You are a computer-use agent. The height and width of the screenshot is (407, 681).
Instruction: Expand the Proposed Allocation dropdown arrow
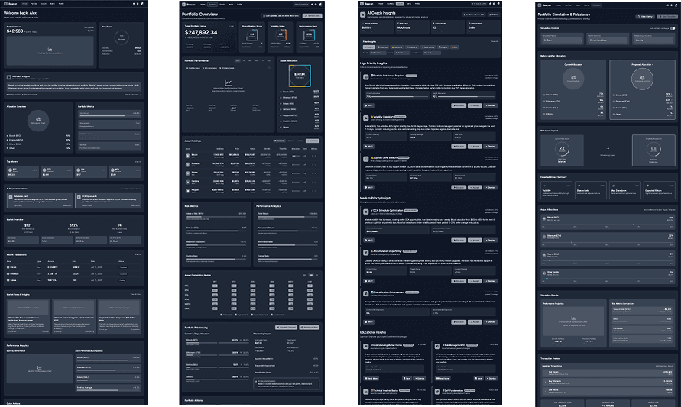[x=652, y=65]
